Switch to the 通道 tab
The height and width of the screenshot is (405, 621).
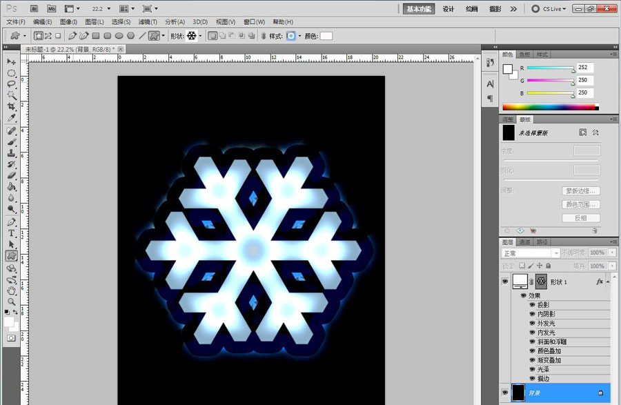(525, 242)
